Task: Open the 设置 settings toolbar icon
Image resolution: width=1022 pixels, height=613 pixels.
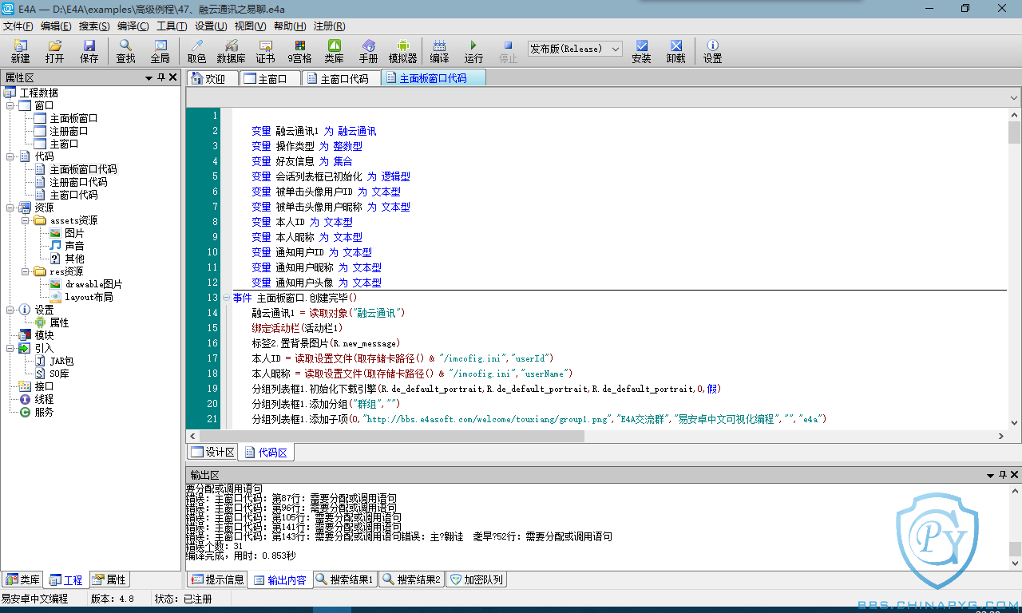Action: click(x=712, y=51)
